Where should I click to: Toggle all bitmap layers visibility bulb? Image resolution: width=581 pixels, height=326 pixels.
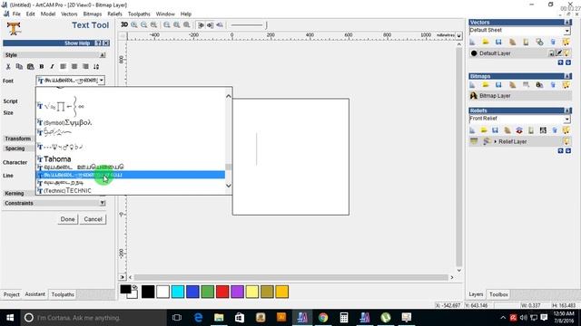pyautogui.click(x=566, y=85)
